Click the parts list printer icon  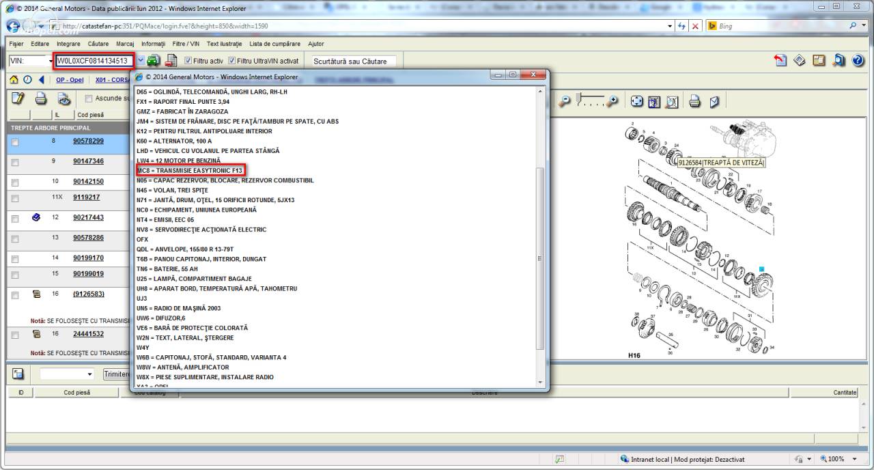[41, 98]
